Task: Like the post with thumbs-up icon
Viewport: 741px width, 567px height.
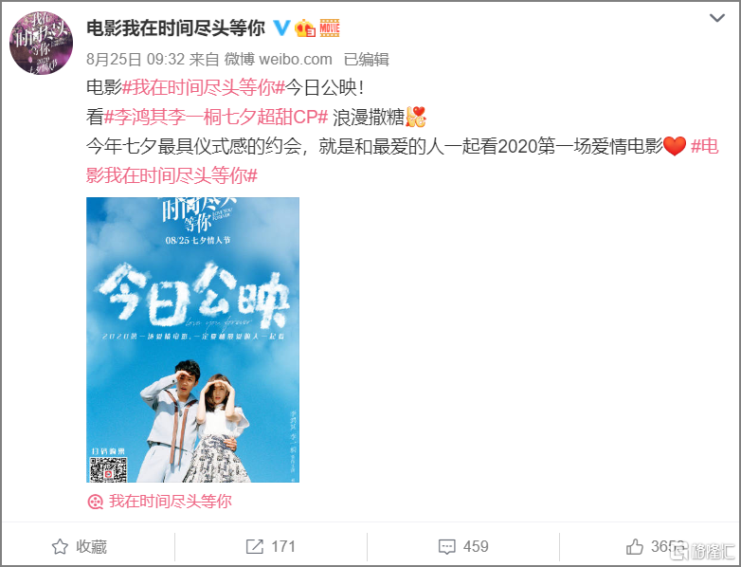Action: [x=635, y=546]
